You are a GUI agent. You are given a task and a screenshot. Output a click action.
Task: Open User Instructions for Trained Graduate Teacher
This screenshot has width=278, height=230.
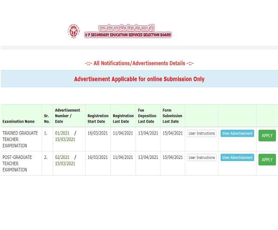point(201,133)
